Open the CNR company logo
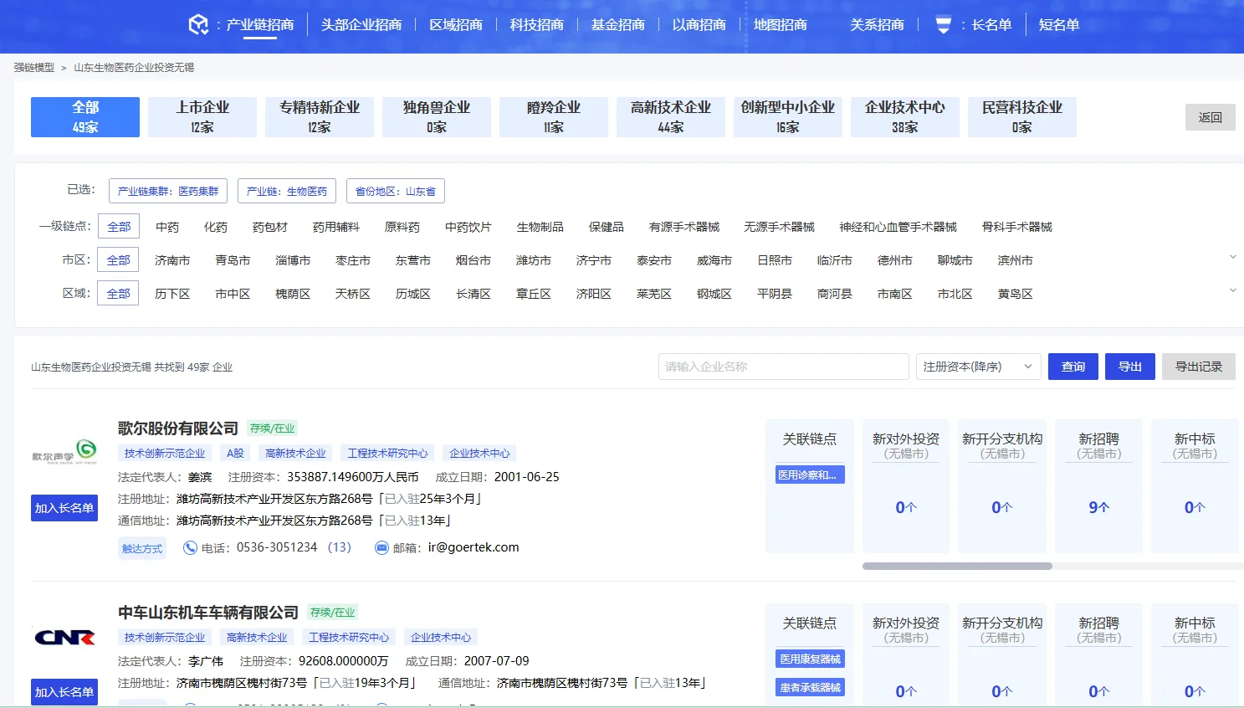This screenshot has height=708, width=1244. click(64, 638)
